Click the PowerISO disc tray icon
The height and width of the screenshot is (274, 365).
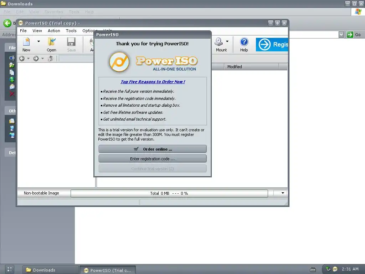335,269
